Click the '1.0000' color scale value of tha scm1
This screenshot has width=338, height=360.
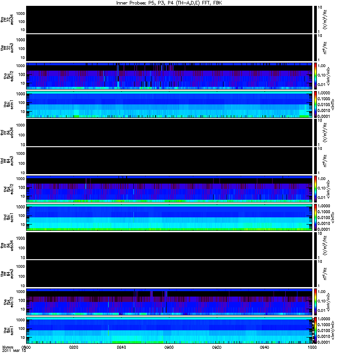pos(324,93)
